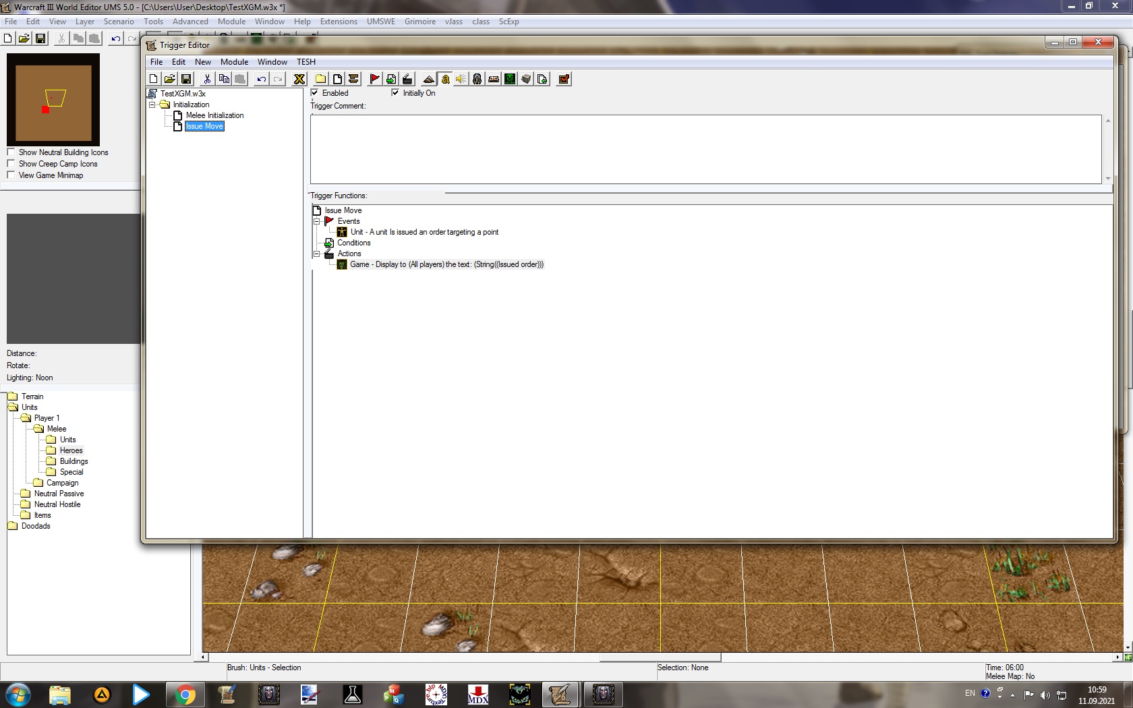Click the Undo arrow in Trigger Editor toolbar
This screenshot has width=1133, height=708.
click(x=261, y=79)
